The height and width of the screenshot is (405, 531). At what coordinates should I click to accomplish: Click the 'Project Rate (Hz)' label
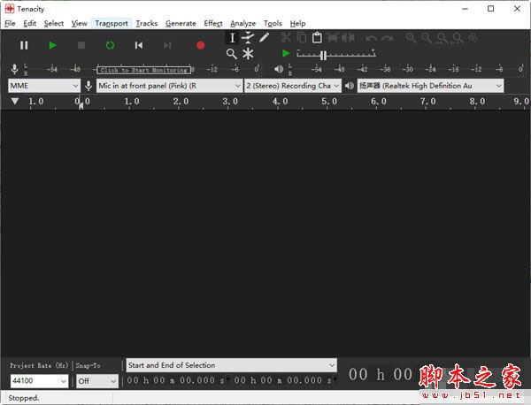tap(39, 365)
